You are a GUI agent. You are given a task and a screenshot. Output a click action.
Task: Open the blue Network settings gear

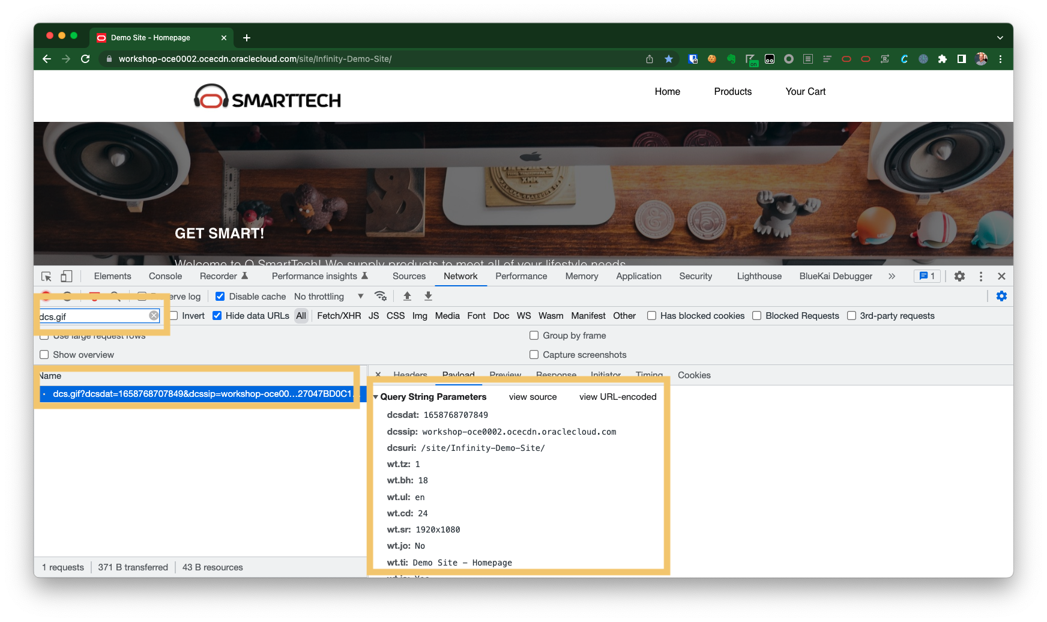point(1001,296)
